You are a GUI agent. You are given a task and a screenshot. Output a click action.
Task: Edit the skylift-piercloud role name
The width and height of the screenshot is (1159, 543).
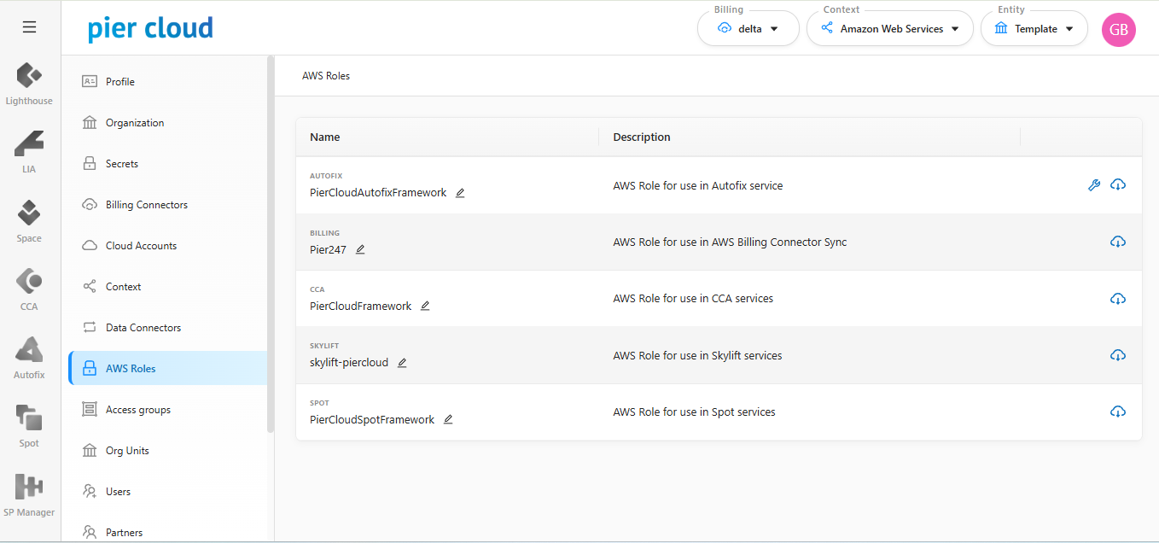pos(402,363)
